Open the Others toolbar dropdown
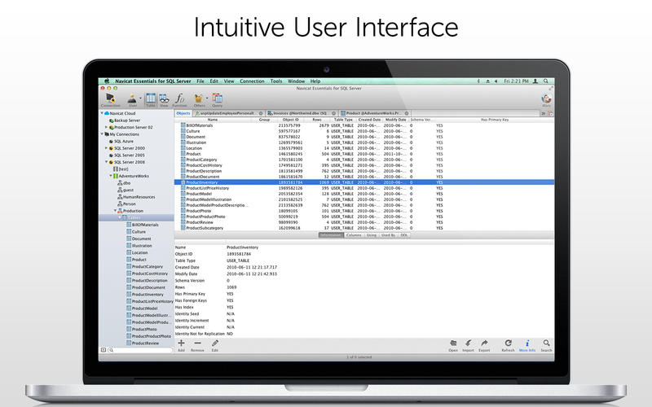This screenshot has height=407, width=652. (x=199, y=97)
